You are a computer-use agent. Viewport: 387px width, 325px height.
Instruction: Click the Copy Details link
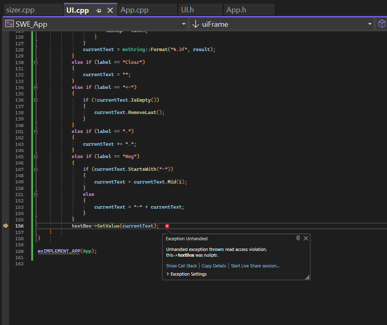click(214, 266)
